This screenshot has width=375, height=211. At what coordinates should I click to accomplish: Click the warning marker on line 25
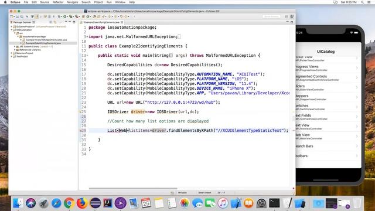(81, 112)
